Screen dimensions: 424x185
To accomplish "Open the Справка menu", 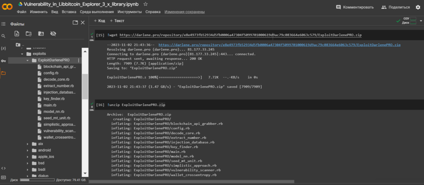I will tap(153, 12).
